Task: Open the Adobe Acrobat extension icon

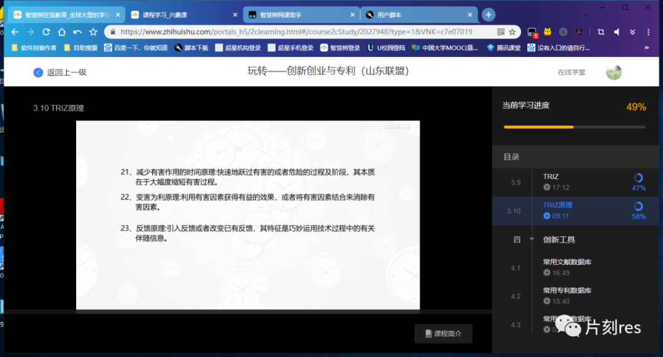Action: pyautogui.click(x=580, y=32)
